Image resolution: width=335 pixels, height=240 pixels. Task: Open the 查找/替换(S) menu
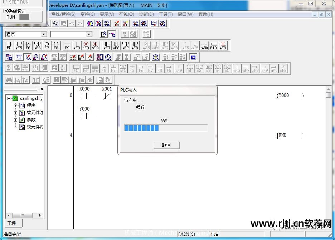coord(63,14)
